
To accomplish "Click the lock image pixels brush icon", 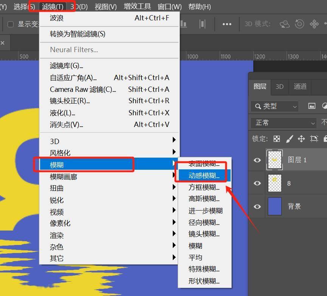I will [290, 138].
